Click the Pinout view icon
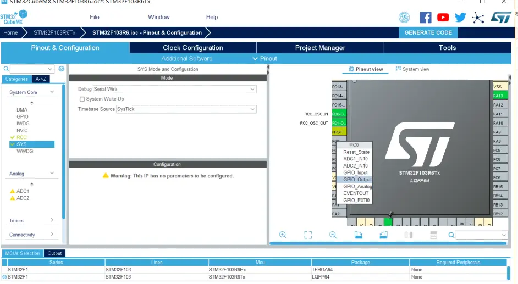The width and height of the screenshot is (518, 284). [351, 69]
